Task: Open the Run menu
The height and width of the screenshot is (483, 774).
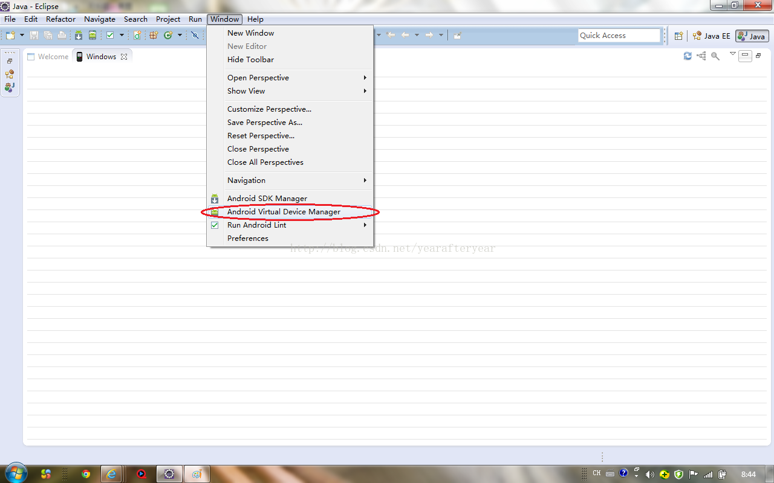Action: pyautogui.click(x=195, y=19)
